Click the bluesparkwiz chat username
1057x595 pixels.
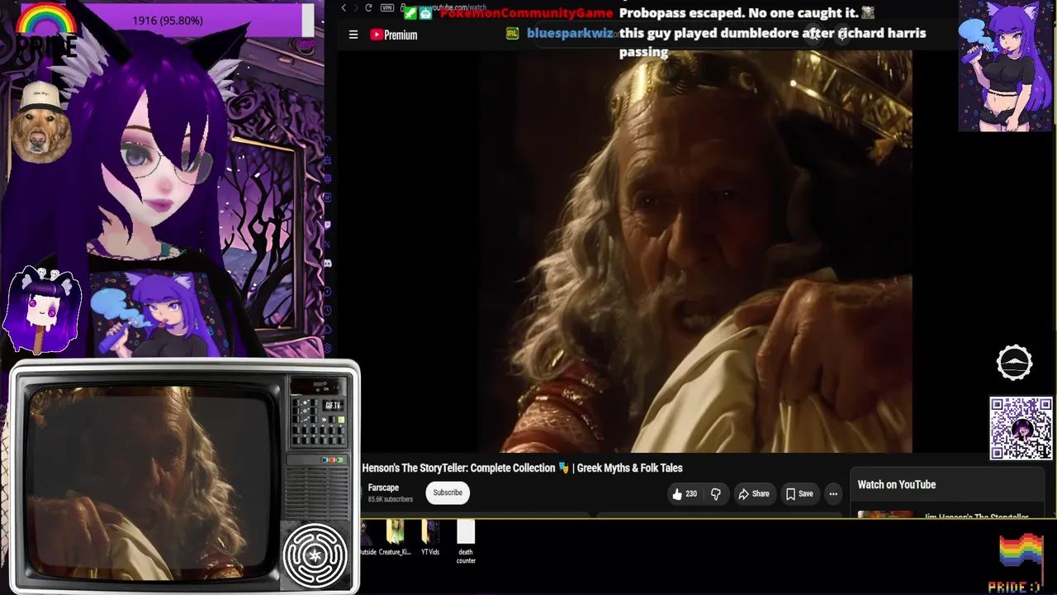[570, 33]
